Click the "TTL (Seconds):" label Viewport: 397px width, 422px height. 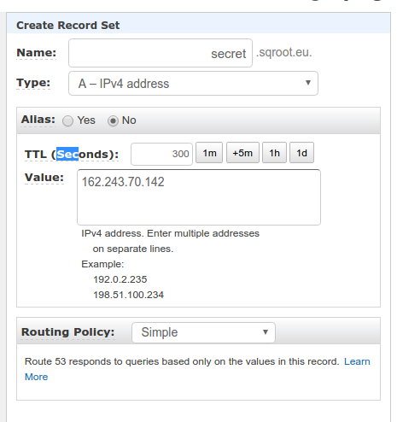tap(72, 155)
